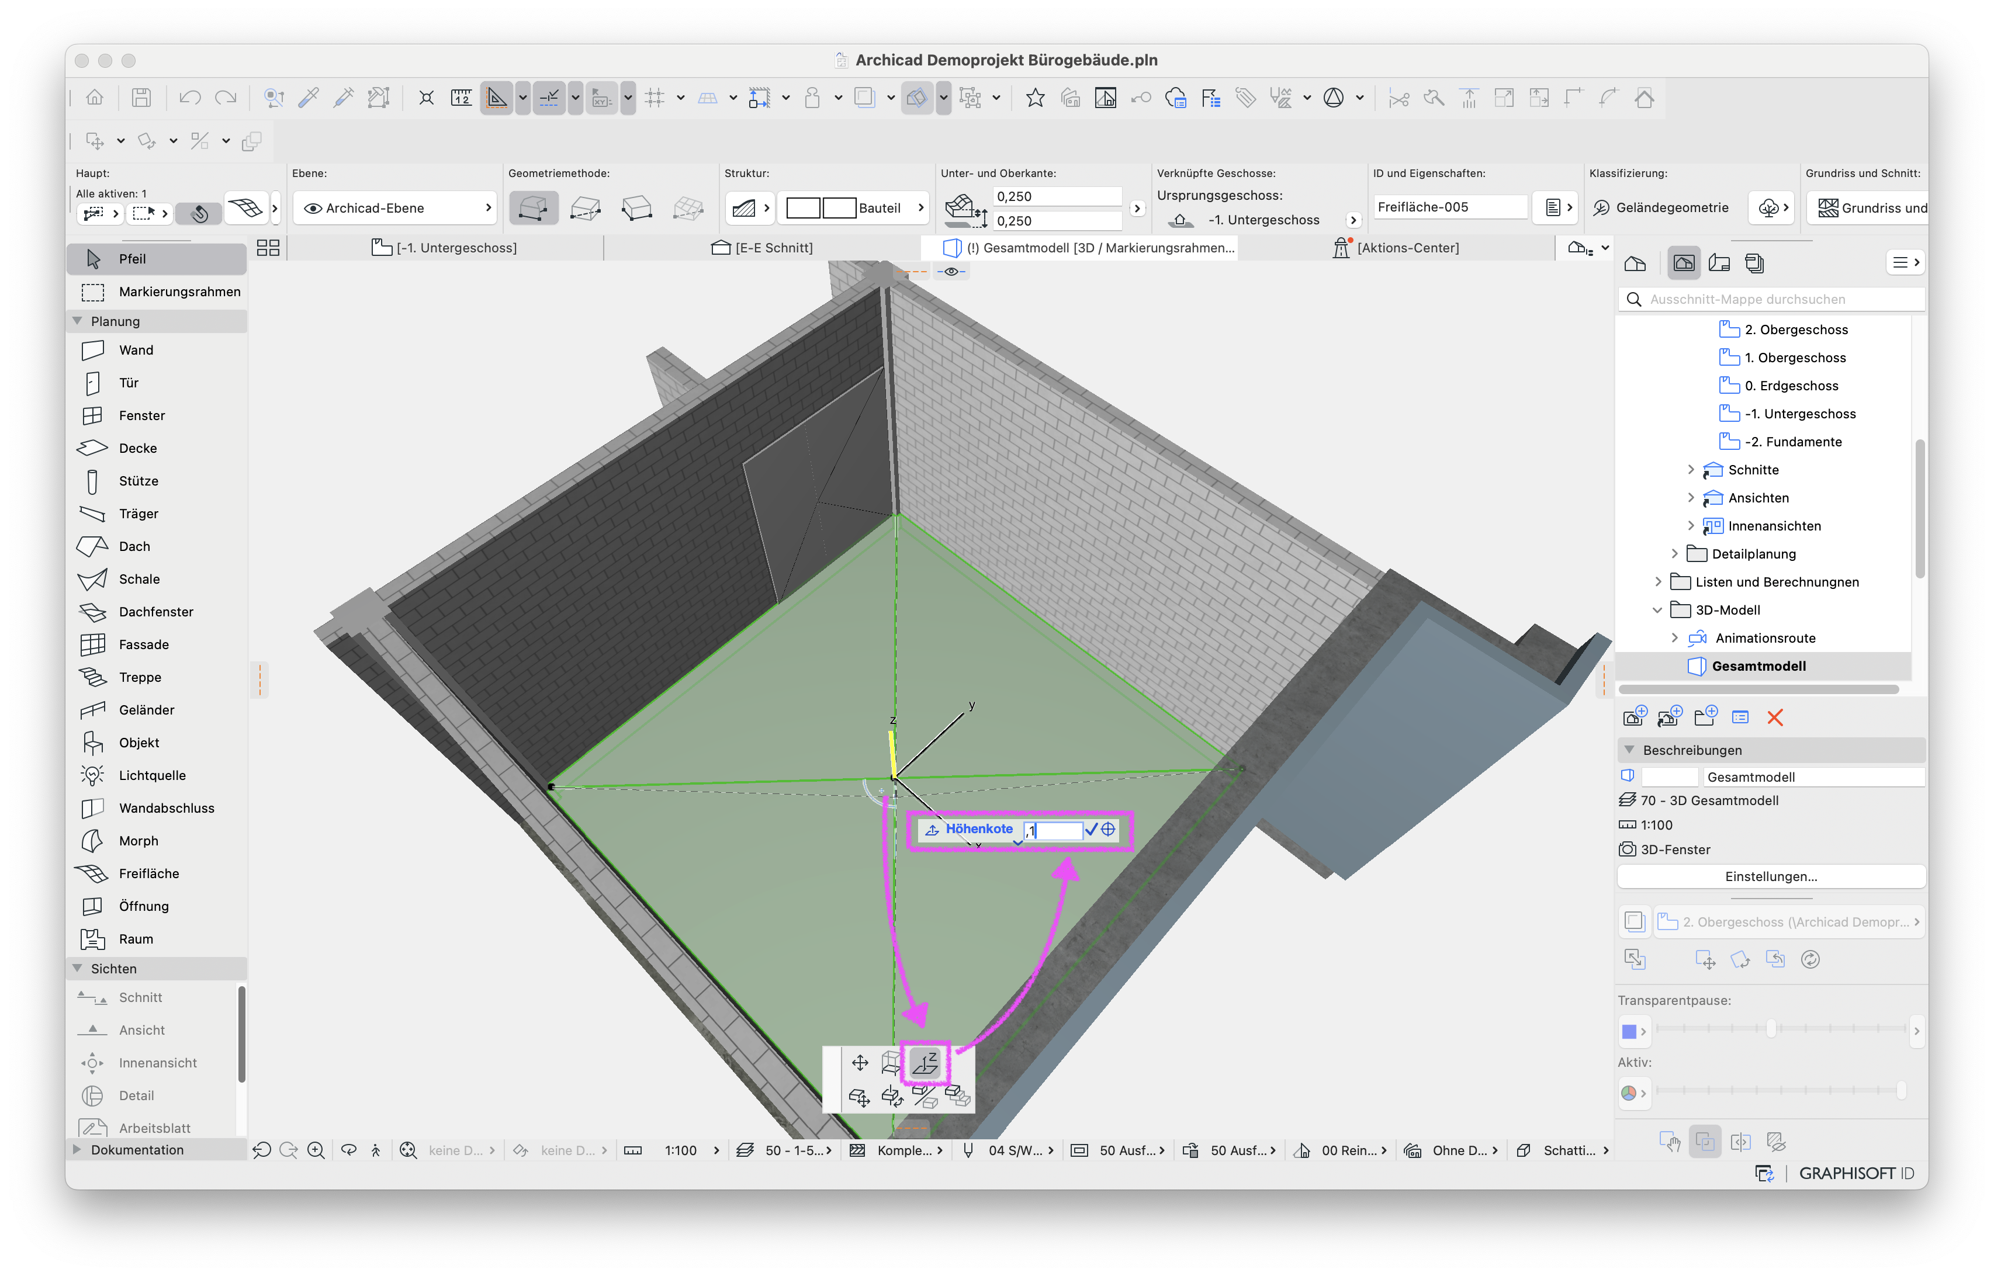The image size is (1994, 1276).
Task: Select the Objekt tool
Action: pos(157,743)
